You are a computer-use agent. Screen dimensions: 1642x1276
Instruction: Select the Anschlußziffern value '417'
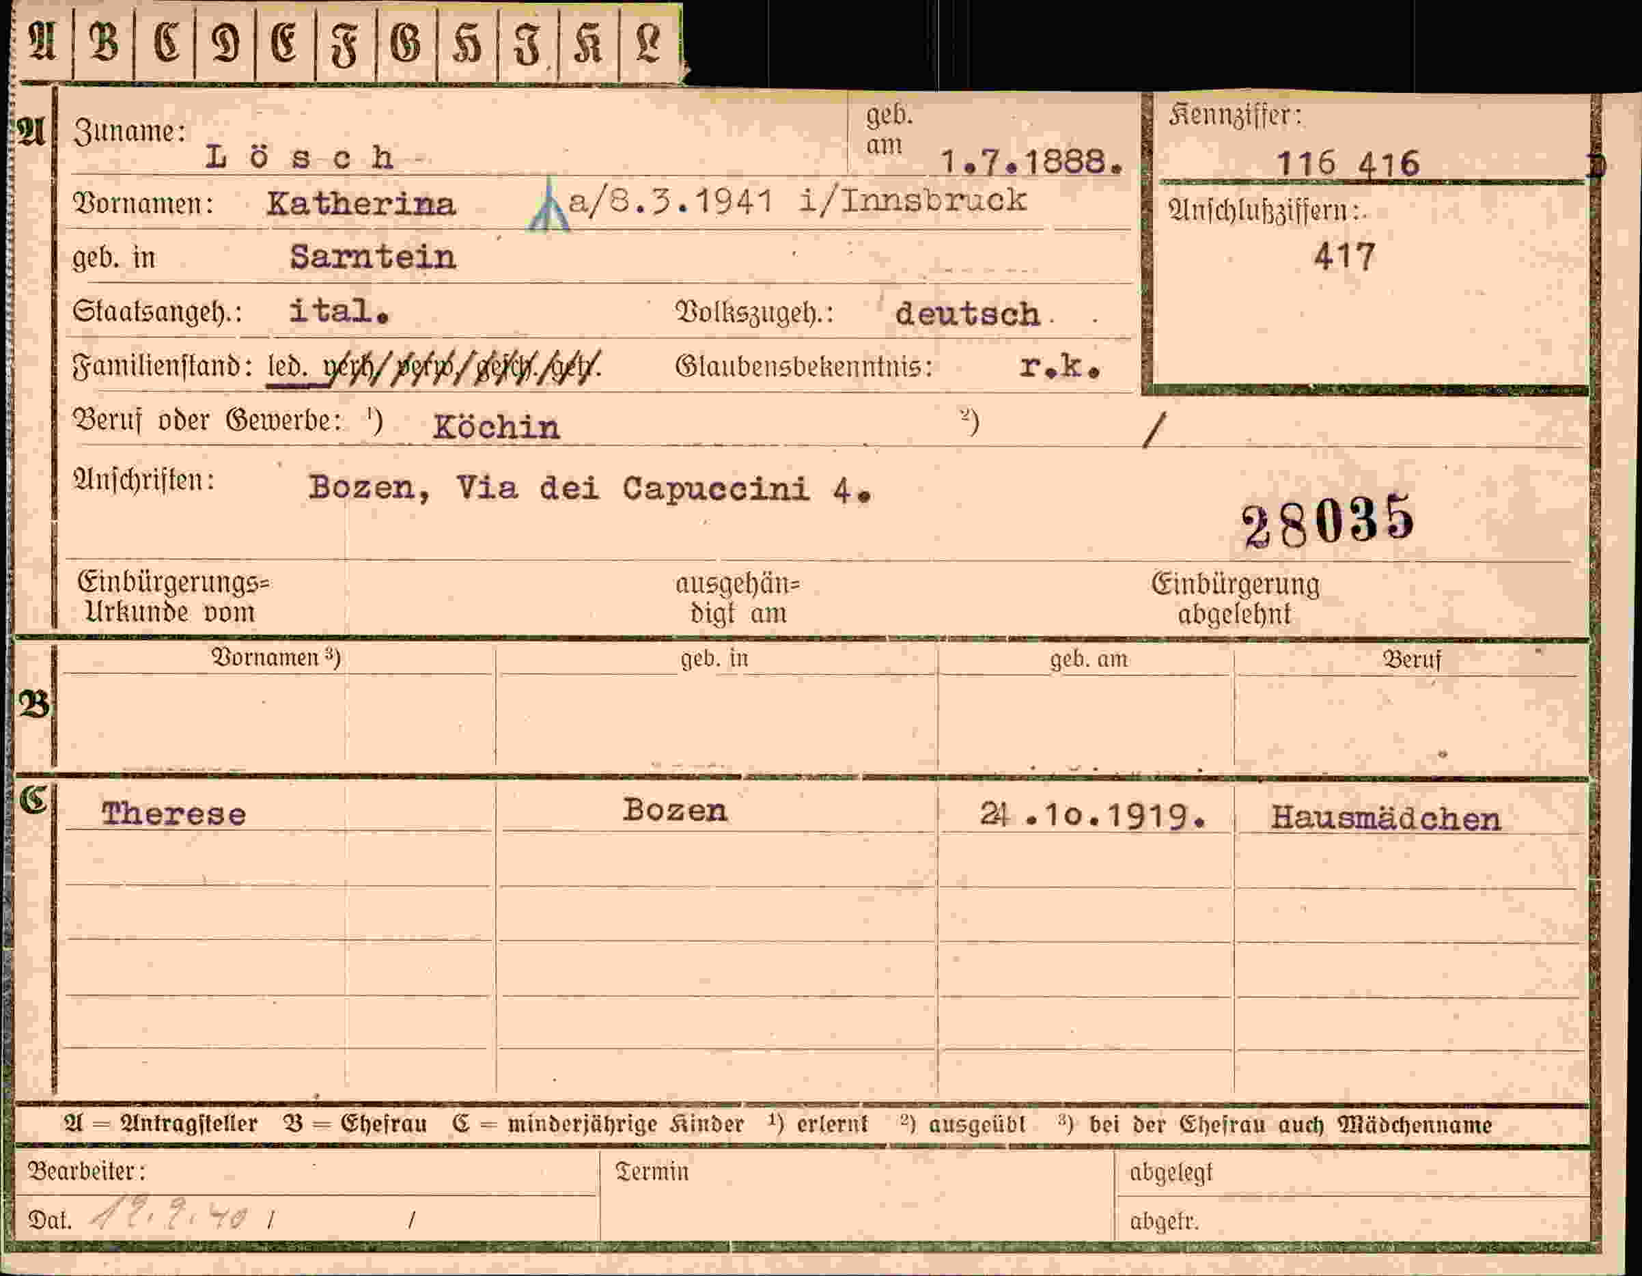coord(1344,256)
